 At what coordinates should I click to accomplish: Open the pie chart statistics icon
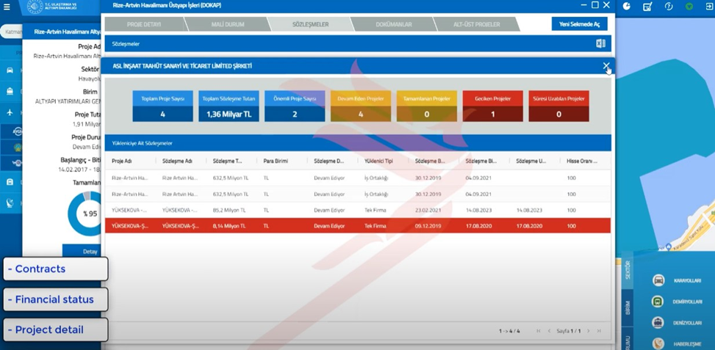tap(627, 7)
